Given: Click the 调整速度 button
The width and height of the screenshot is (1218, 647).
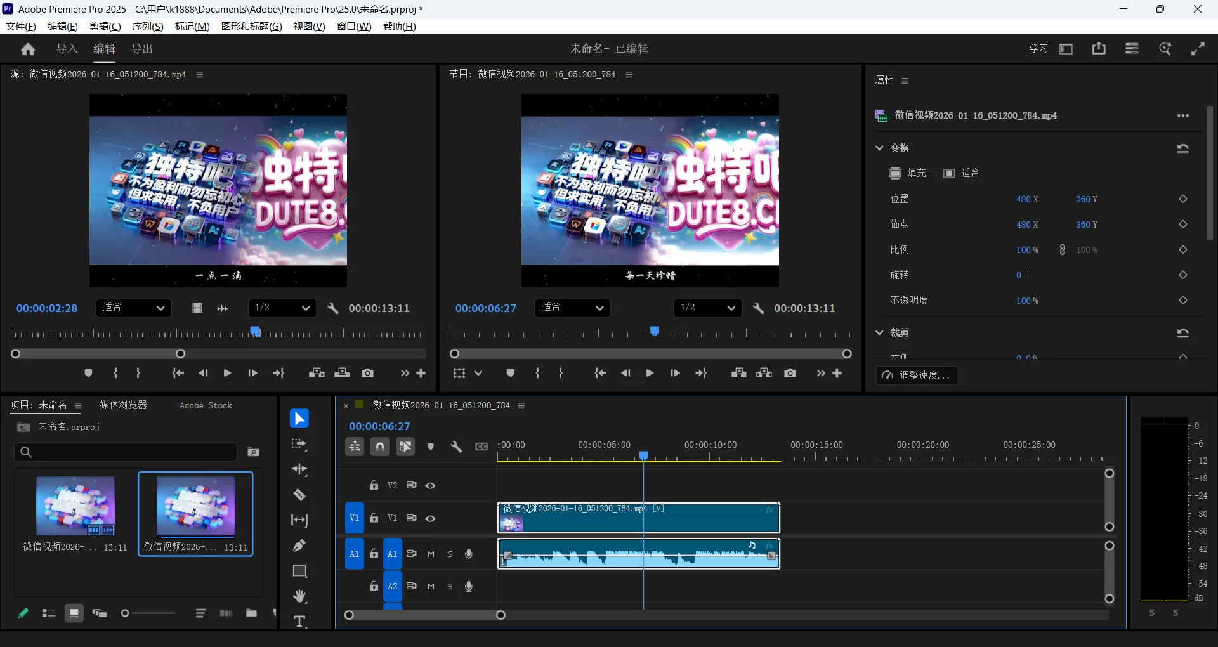Looking at the screenshot, I should 916,376.
